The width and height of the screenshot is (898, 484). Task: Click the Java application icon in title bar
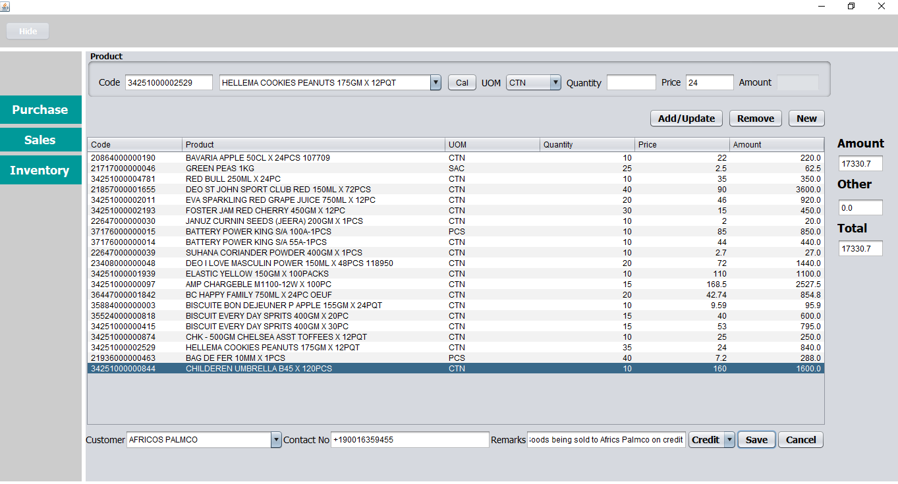coord(5,6)
